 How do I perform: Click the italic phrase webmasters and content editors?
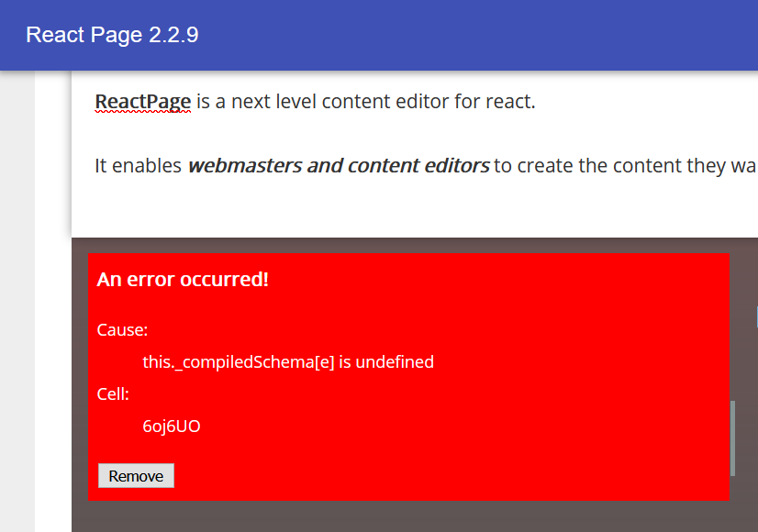pyautogui.click(x=339, y=166)
